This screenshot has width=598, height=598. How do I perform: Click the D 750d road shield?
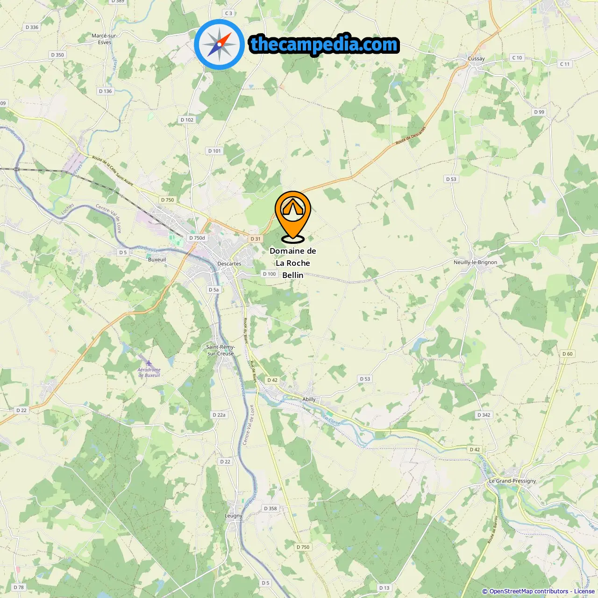pos(197,238)
